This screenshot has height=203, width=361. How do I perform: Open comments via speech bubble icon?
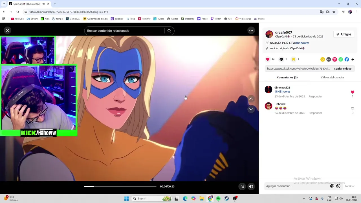(281, 59)
